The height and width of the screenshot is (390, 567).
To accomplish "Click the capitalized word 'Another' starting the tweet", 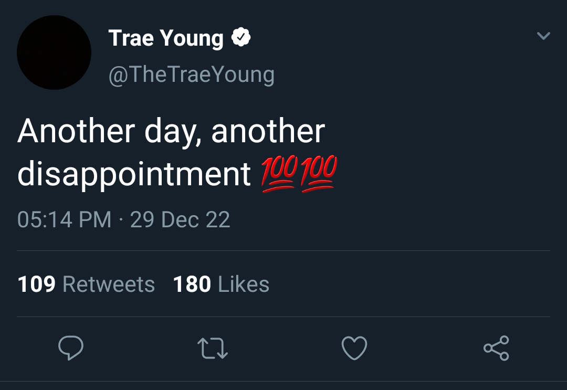I will click(76, 131).
